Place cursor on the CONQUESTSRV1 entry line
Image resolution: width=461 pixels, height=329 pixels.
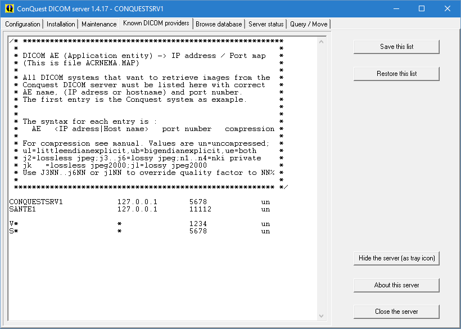pyautogui.click(x=36, y=201)
